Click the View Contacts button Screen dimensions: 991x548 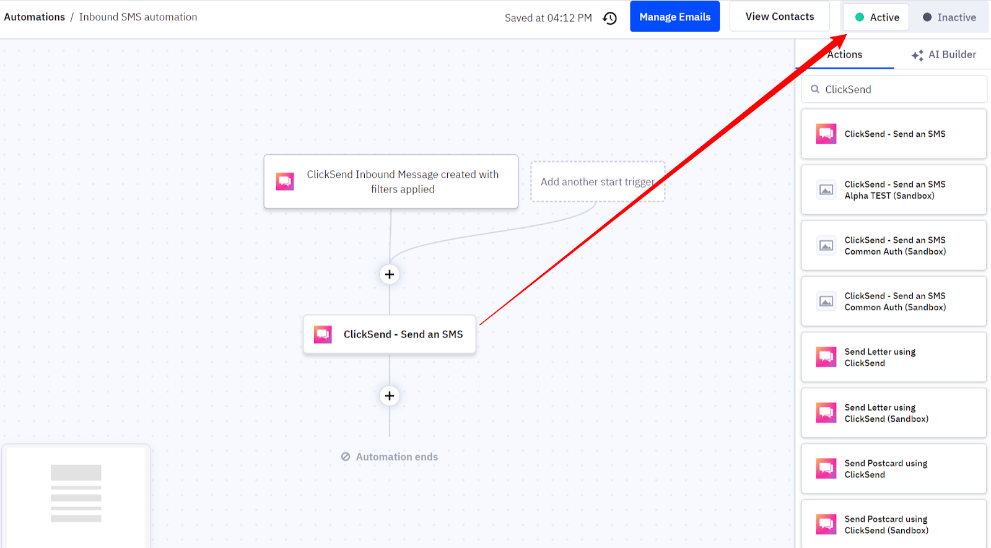click(780, 17)
